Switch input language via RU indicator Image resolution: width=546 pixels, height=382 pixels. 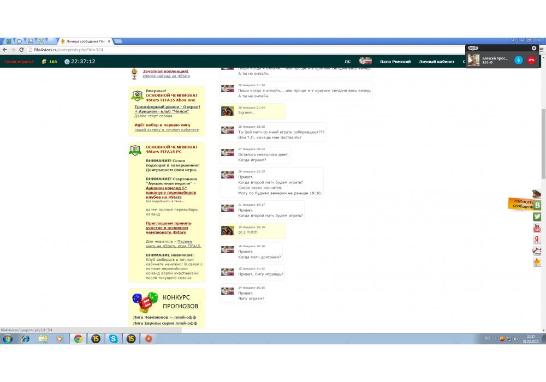point(487,338)
